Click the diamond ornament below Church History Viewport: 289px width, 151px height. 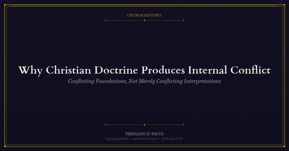point(144,20)
